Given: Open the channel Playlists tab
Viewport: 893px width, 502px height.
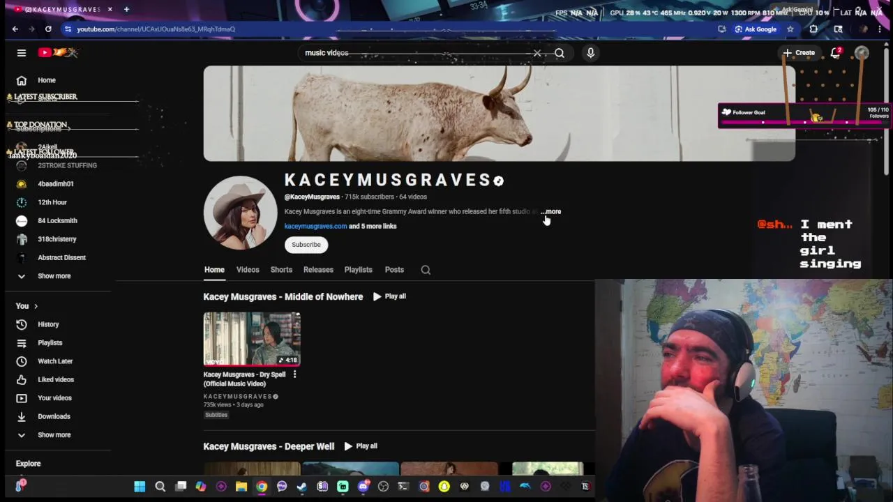Looking at the screenshot, I should point(358,270).
